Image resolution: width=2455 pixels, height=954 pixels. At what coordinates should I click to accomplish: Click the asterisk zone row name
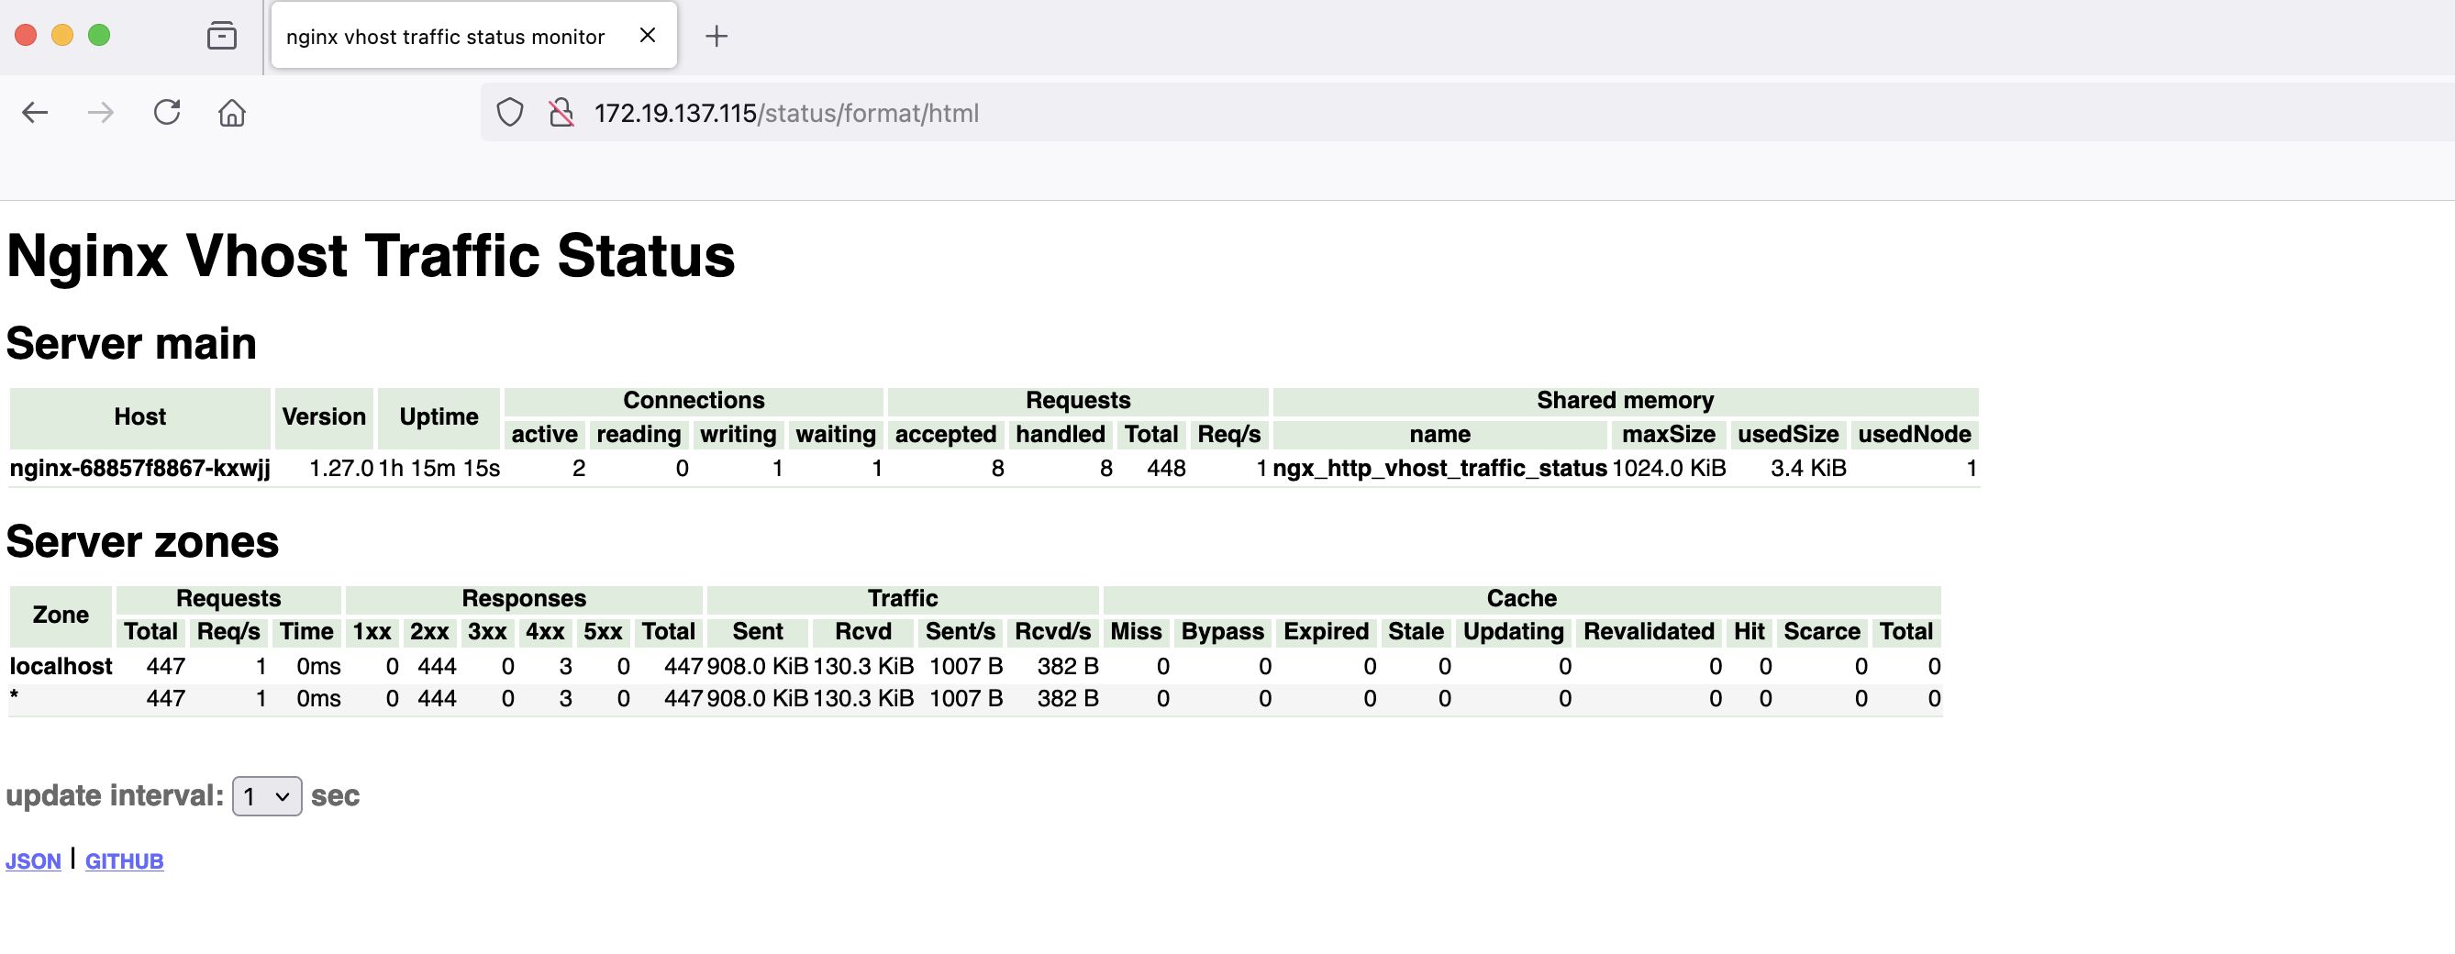tap(15, 696)
